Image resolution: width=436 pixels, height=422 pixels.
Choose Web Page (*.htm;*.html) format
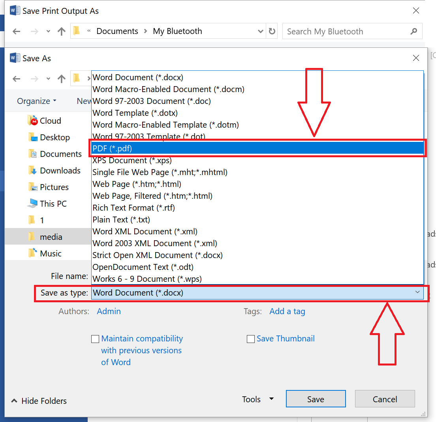tap(257, 184)
